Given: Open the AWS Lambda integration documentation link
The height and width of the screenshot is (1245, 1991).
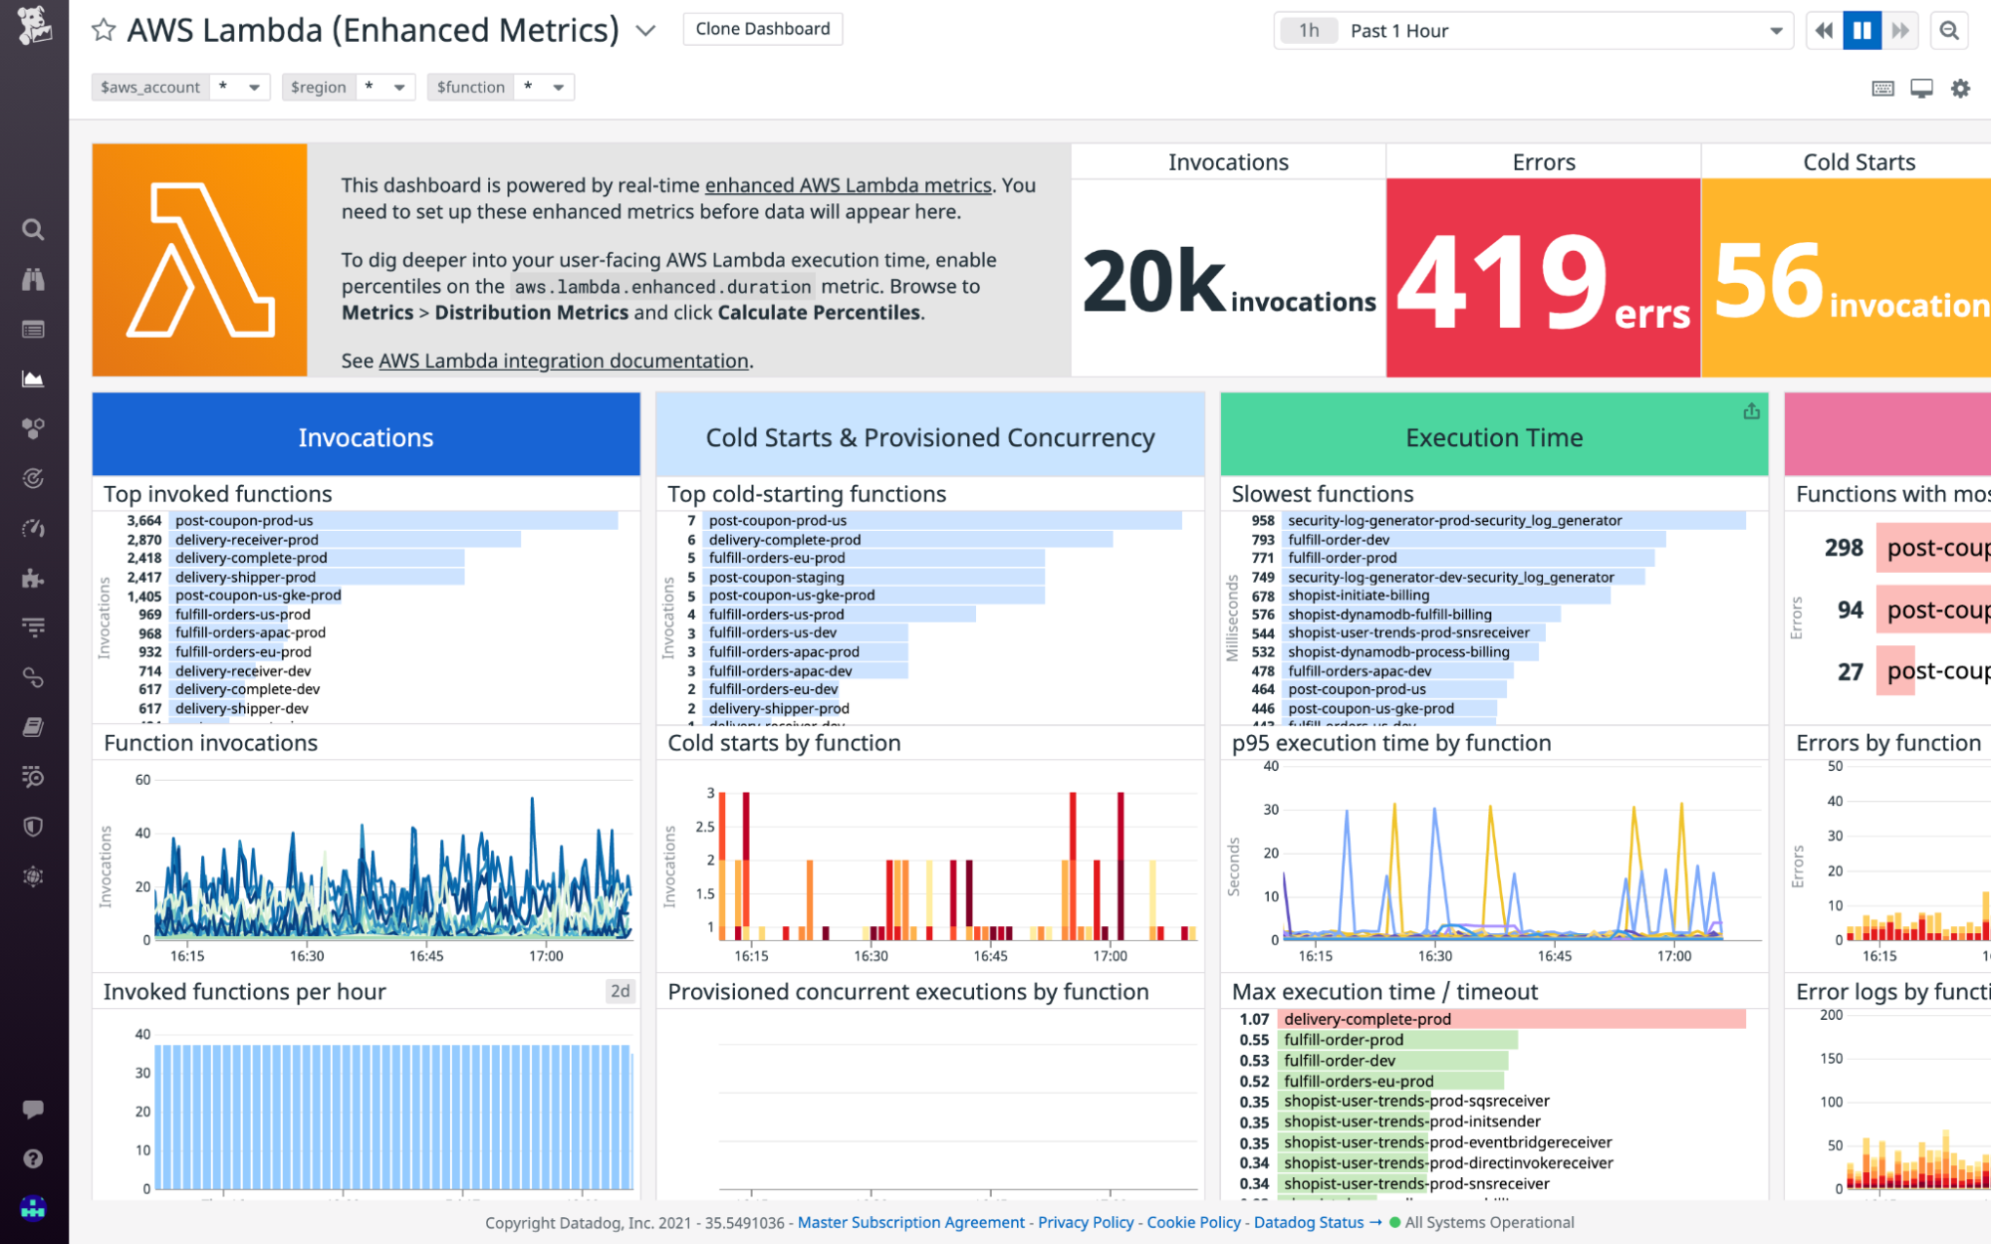Looking at the screenshot, I should coord(563,361).
